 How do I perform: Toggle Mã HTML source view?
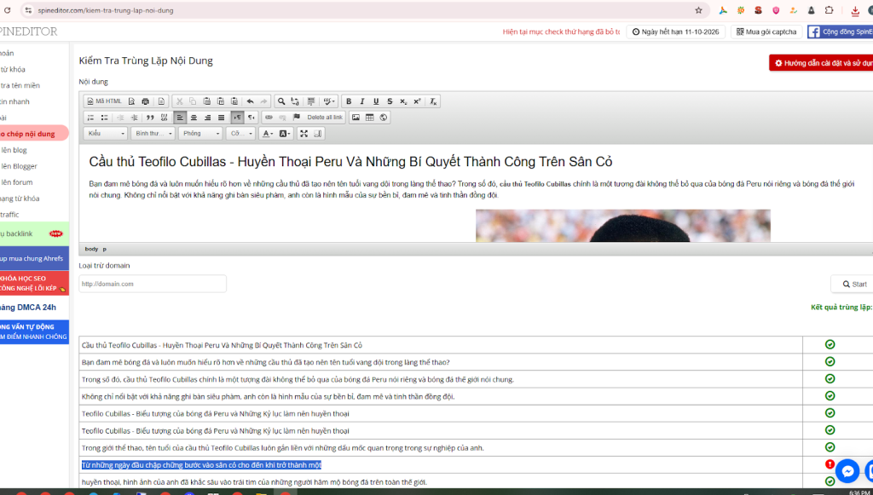tap(104, 101)
